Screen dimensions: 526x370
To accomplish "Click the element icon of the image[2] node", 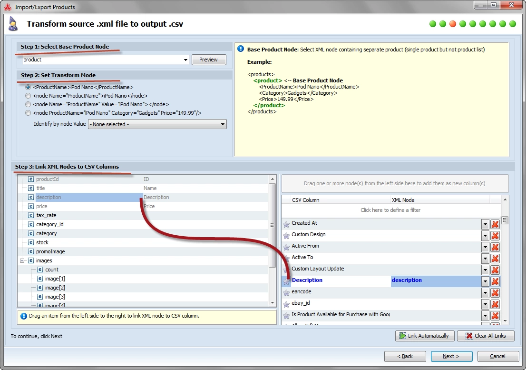I will (x=40, y=288).
